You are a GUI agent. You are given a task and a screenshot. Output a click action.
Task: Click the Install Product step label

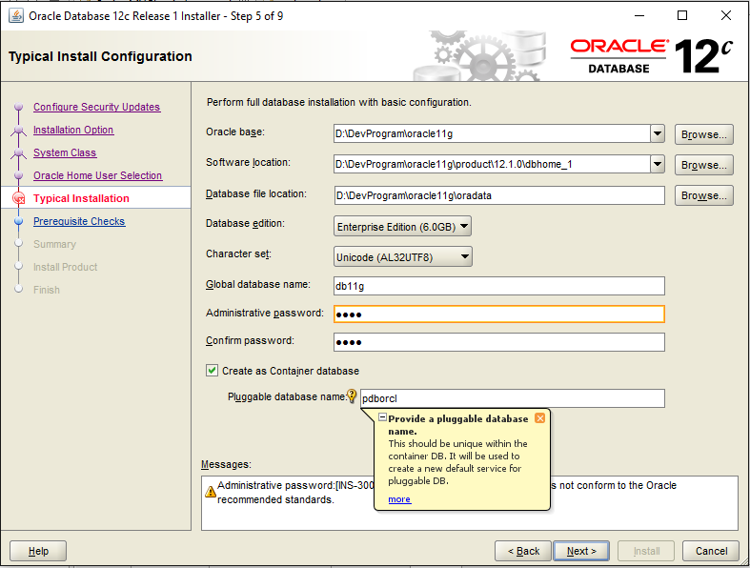coord(66,267)
